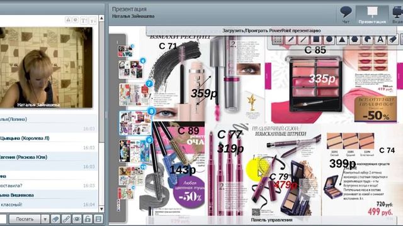403x226 pixels.
Task: Click the chat message 'классный!'
Action: coord(11,205)
